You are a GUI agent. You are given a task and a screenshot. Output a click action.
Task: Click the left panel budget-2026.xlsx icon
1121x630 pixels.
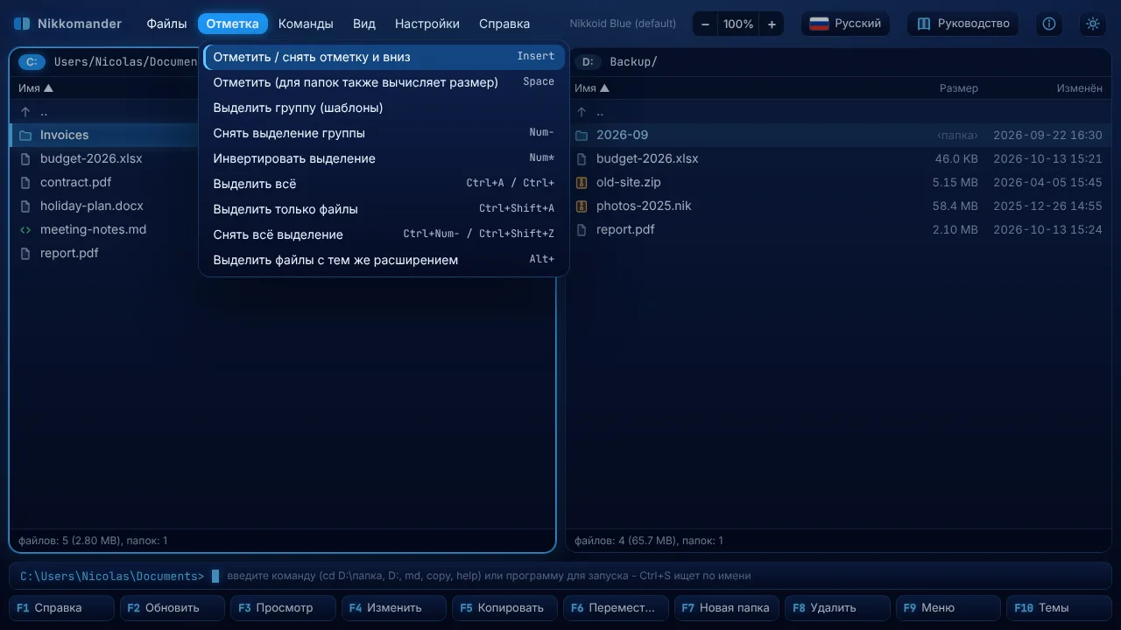coord(25,158)
